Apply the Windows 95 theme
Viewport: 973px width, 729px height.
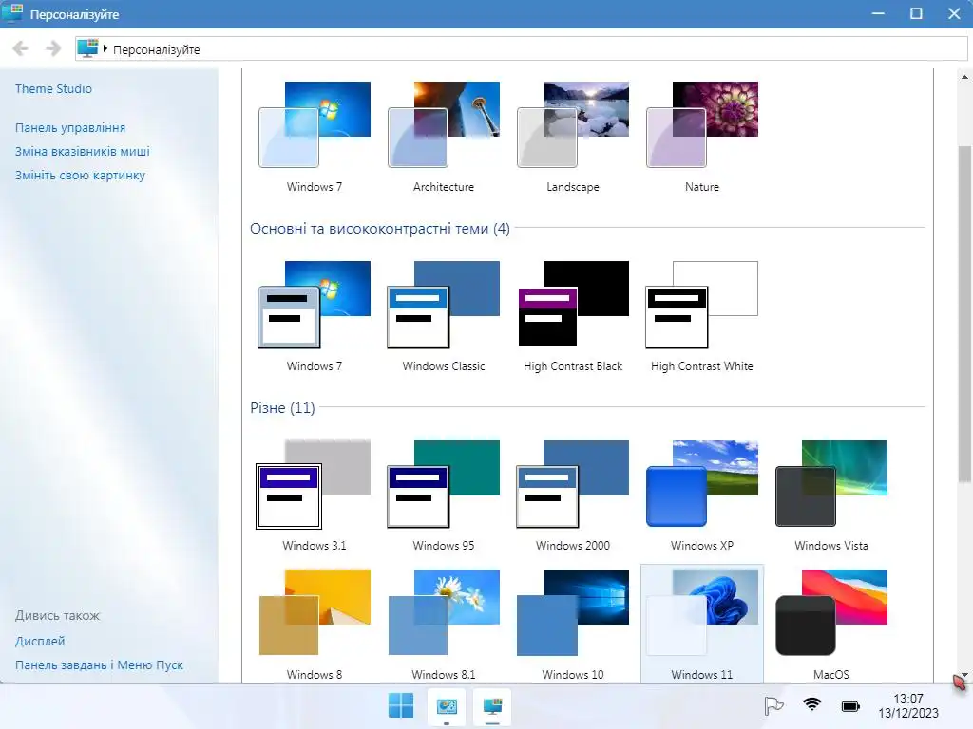pyautogui.click(x=444, y=484)
